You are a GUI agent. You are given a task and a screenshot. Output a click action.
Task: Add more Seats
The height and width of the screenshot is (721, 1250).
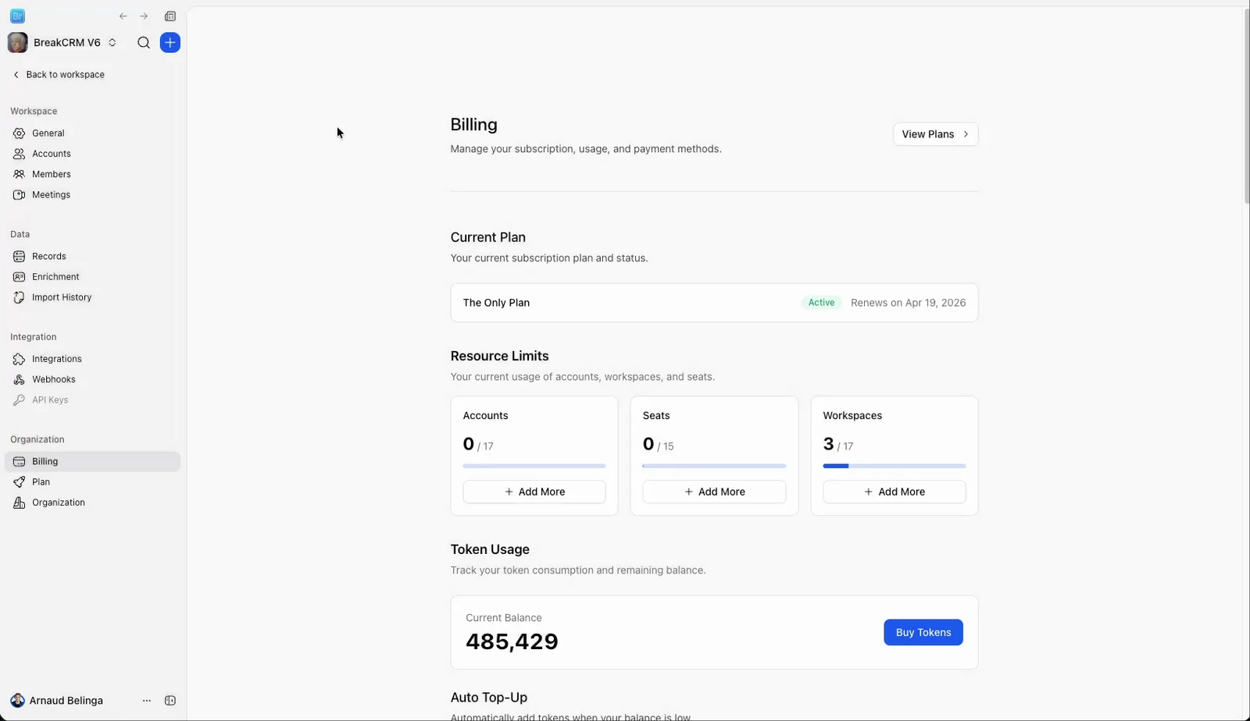pyautogui.click(x=714, y=492)
